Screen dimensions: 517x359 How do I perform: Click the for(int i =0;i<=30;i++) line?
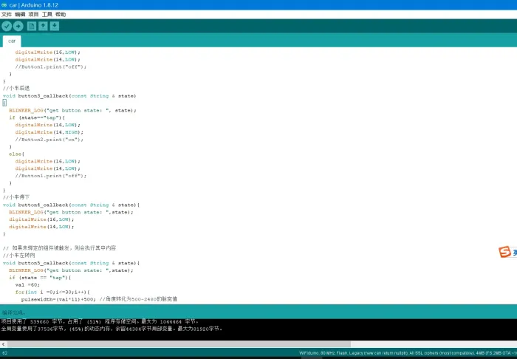pos(52,292)
